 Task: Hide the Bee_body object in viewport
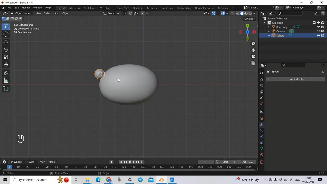pos(318,27)
